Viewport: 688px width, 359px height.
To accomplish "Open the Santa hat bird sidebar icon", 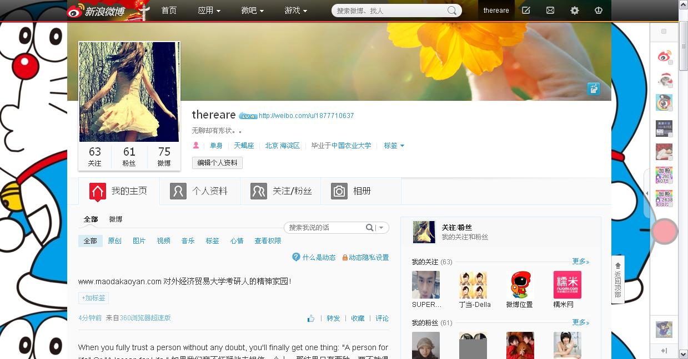I will (x=664, y=79).
